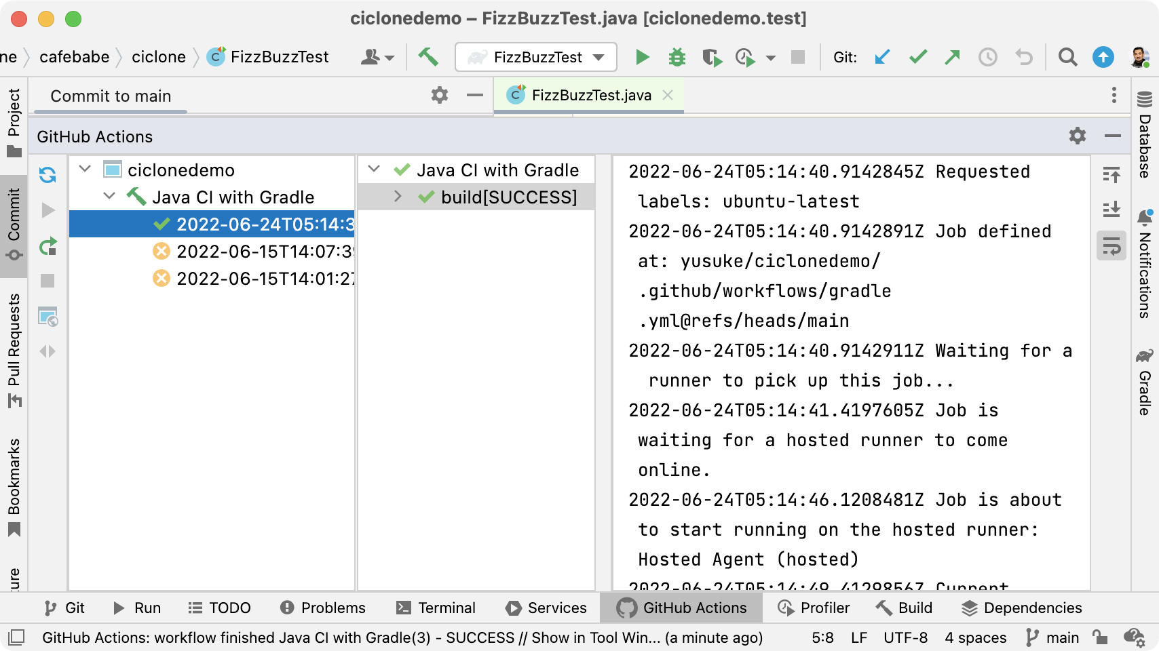The height and width of the screenshot is (651, 1159).
Task: Open the Problems tool window
Action: (x=322, y=608)
